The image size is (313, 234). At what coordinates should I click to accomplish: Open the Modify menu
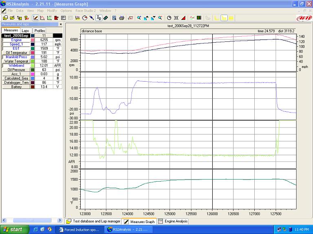52,11
